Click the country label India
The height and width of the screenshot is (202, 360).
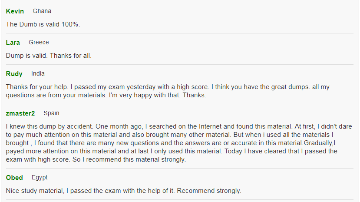point(38,74)
